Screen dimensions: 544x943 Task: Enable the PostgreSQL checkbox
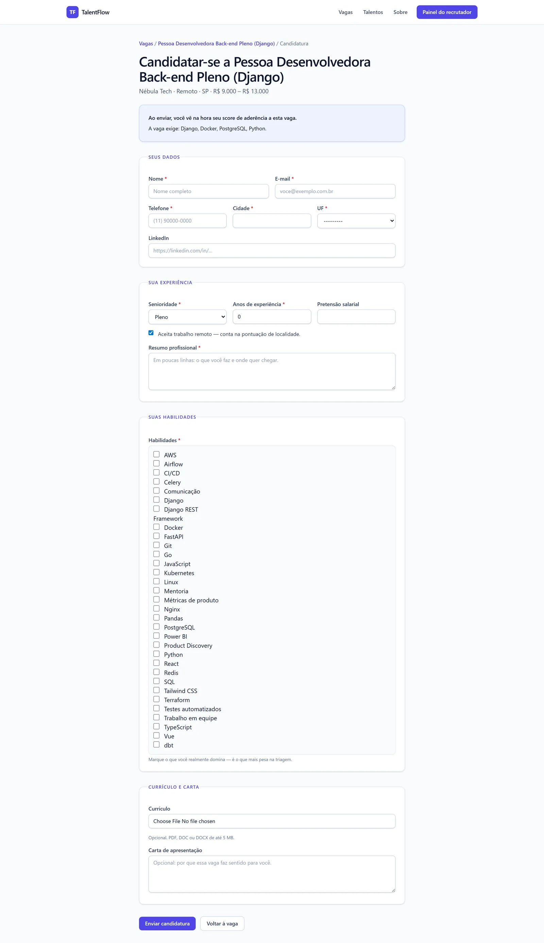156,626
